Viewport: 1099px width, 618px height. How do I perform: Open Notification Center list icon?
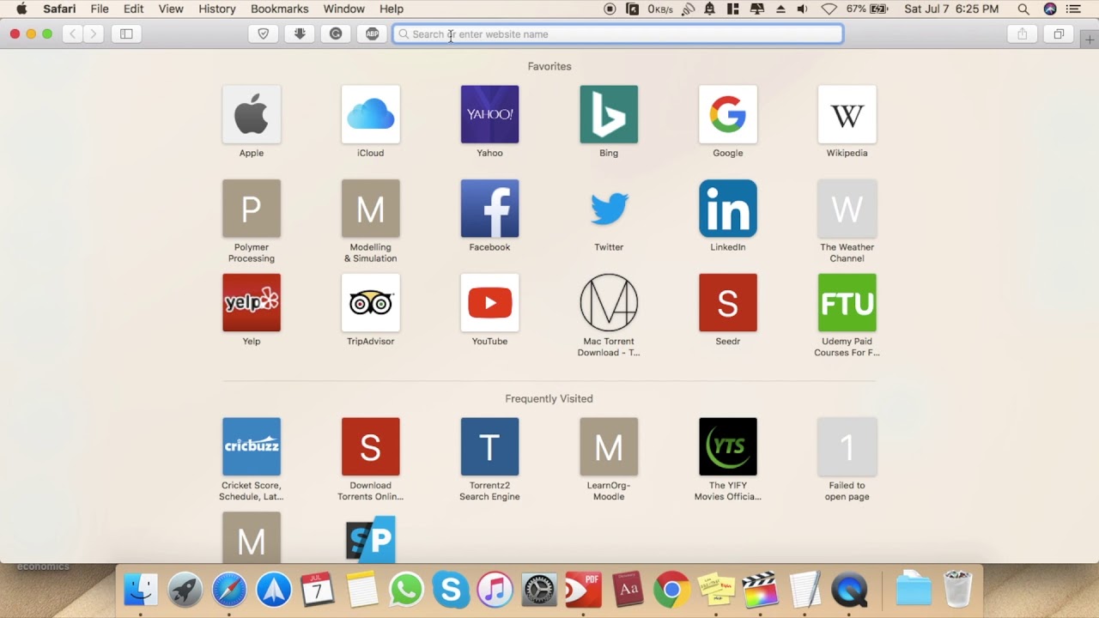coord(1074,9)
